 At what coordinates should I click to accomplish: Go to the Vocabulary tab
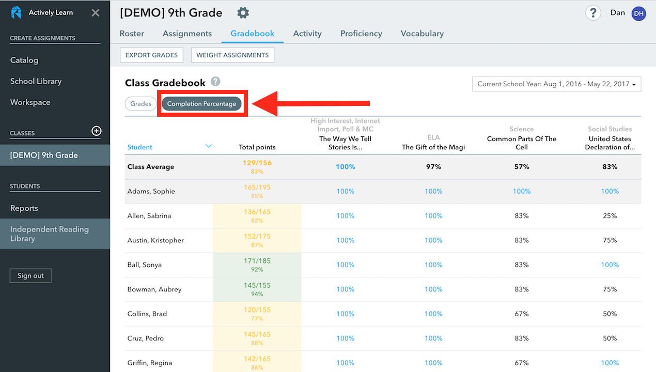click(422, 34)
